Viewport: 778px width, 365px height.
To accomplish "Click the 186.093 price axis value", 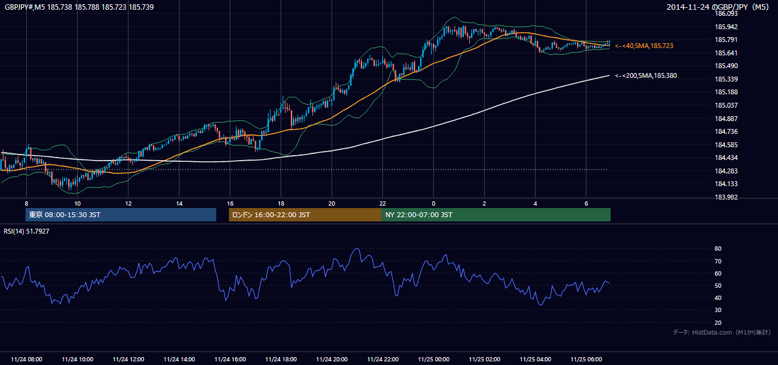I will (726, 13).
